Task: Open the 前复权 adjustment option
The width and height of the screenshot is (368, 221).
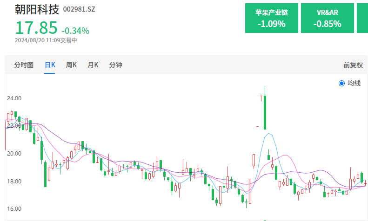Action: [x=353, y=65]
